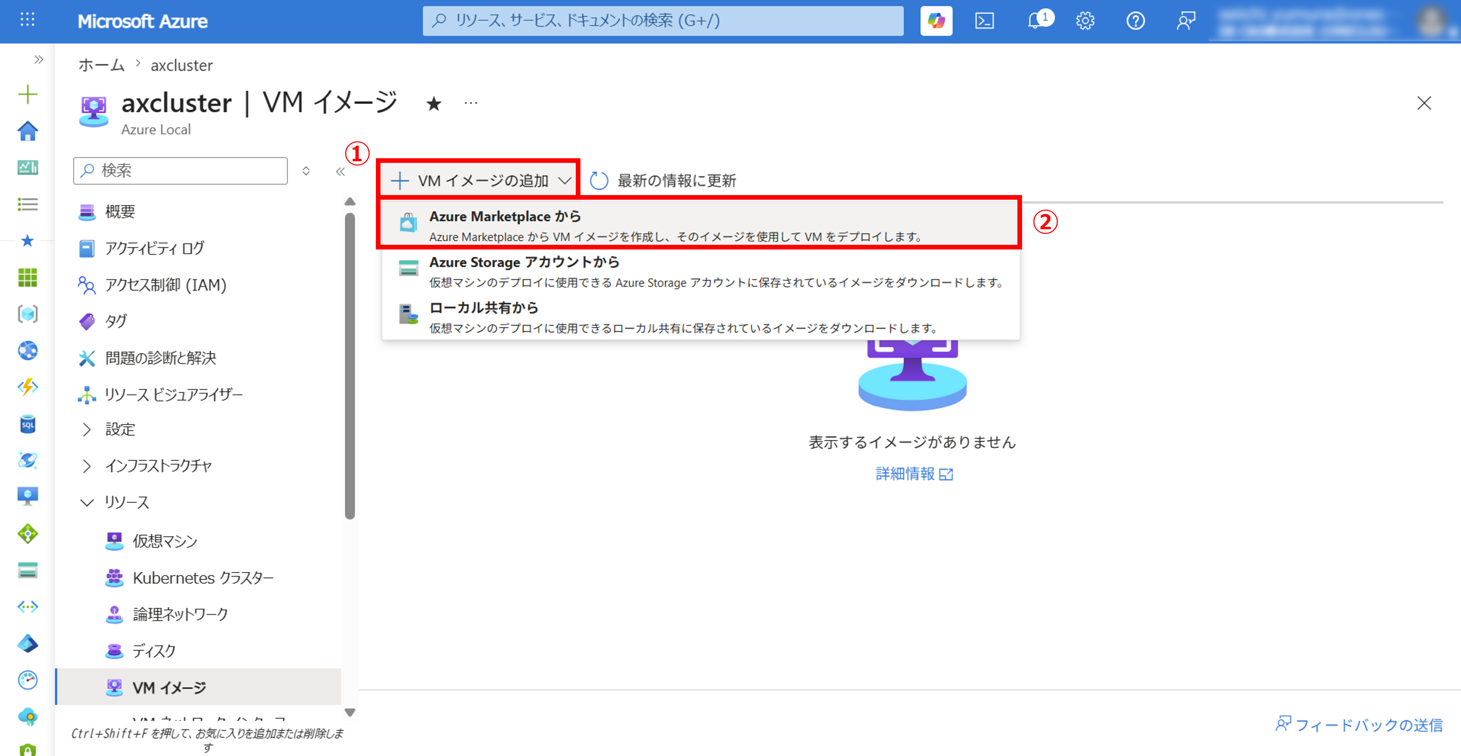The image size is (1461, 756).
Task: Select VM イメージ in resource menu
Action: (x=199, y=687)
